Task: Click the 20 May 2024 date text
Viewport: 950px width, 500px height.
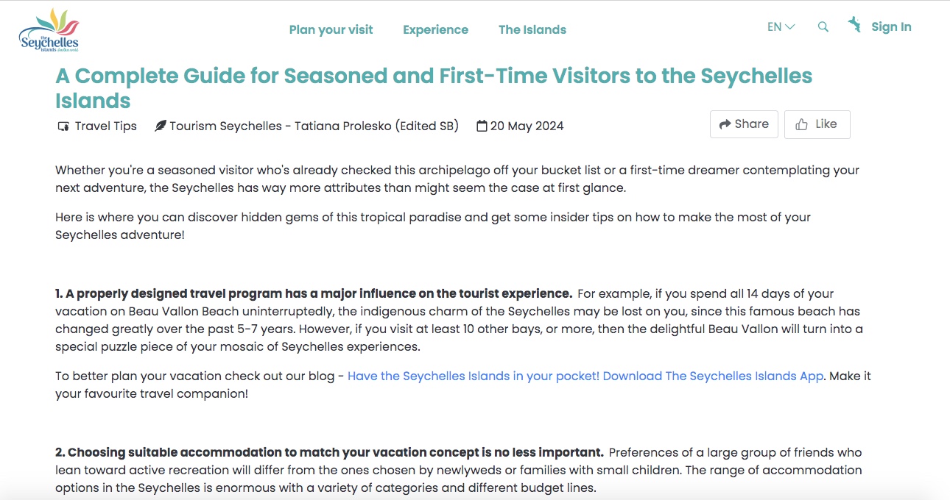Action: click(x=527, y=126)
